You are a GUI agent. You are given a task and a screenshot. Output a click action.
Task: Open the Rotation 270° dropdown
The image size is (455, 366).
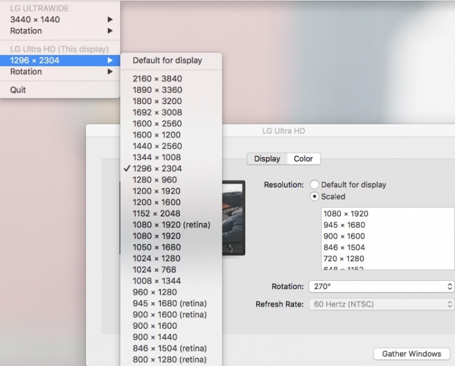click(x=381, y=286)
